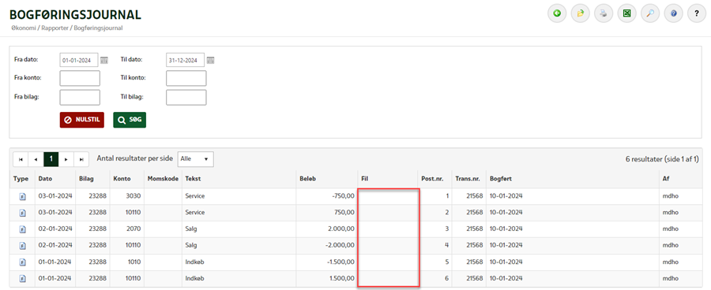Viewport: 711px width, 290px height.
Task: Open the Antal resultater per side dropdown
Action: pyautogui.click(x=195, y=159)
